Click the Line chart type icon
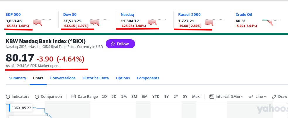The image size is (288, 118). 251,97
